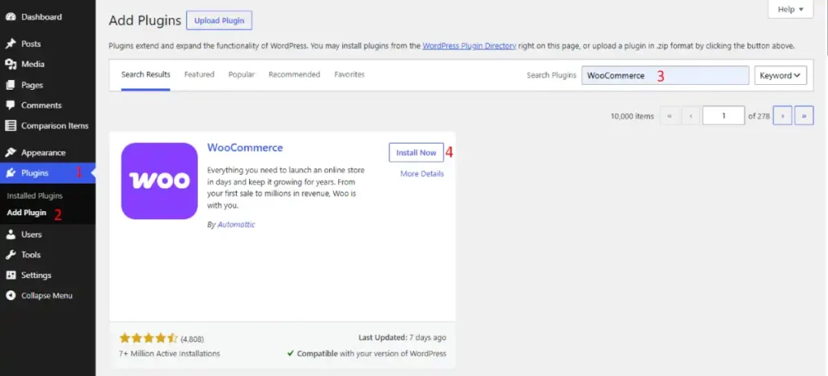Viewport: 828px width, 376px height.
Task: Click the 'of 278' page total text
Action: pos(758,116)
